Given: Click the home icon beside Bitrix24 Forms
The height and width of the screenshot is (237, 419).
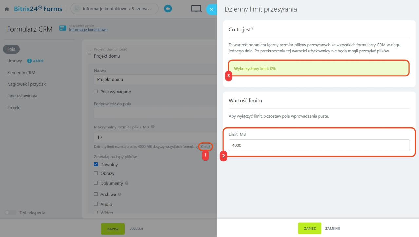Looking at the screenshot, I should (7, 9).
